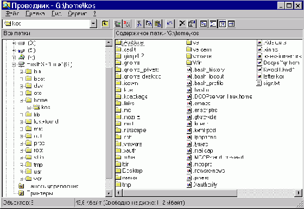This screenshot has height=209, width=304.
Task: Open the Правка menu
Action: tap(35, 14)
